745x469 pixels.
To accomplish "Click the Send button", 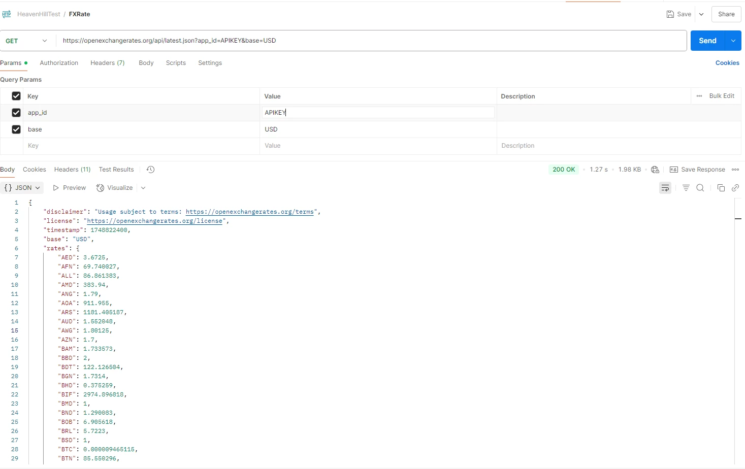I will pyautogui.click(x=707, y=41).
